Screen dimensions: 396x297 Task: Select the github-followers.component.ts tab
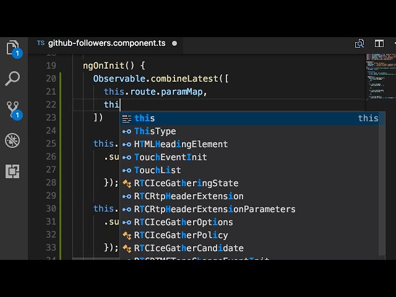click(x=107, y=43)
